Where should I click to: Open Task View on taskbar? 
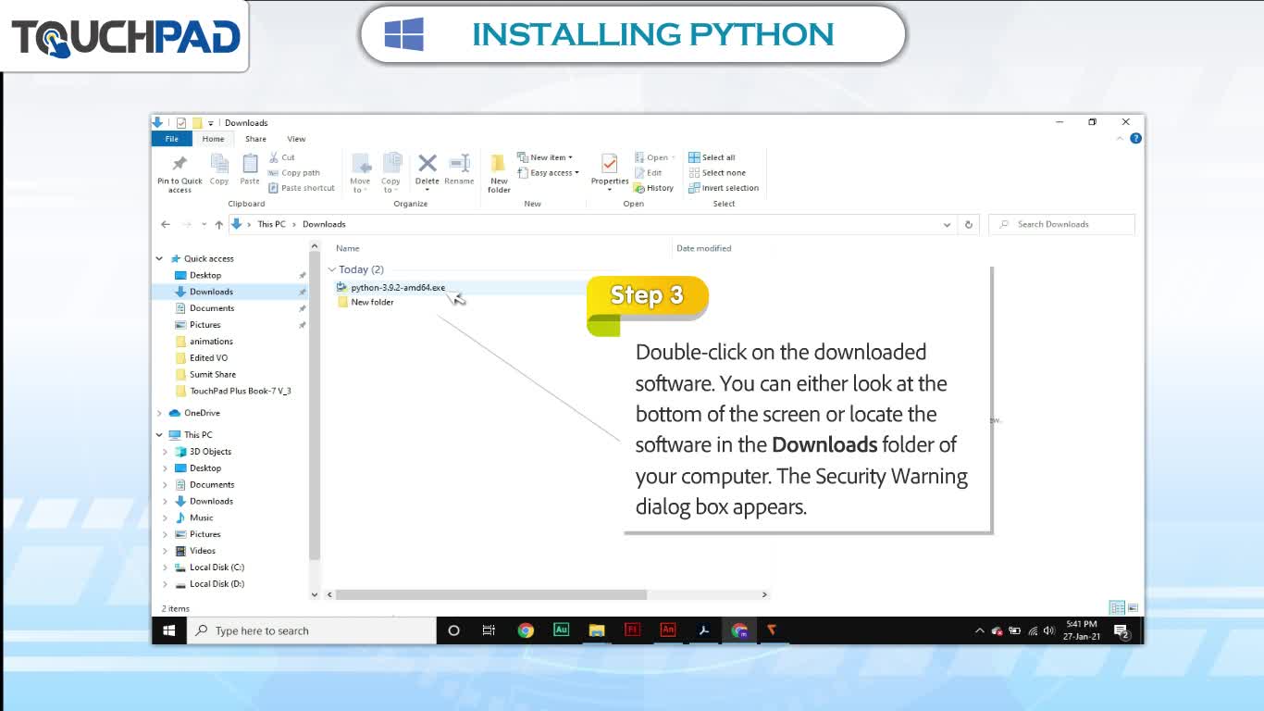pyautogui.click(x=489, y=630)
